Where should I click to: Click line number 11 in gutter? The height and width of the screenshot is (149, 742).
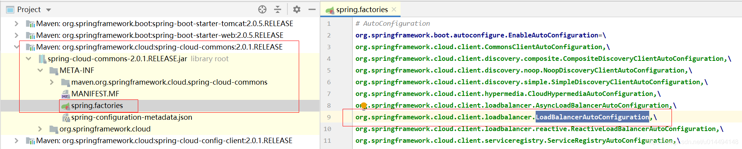tap(327, 141)
